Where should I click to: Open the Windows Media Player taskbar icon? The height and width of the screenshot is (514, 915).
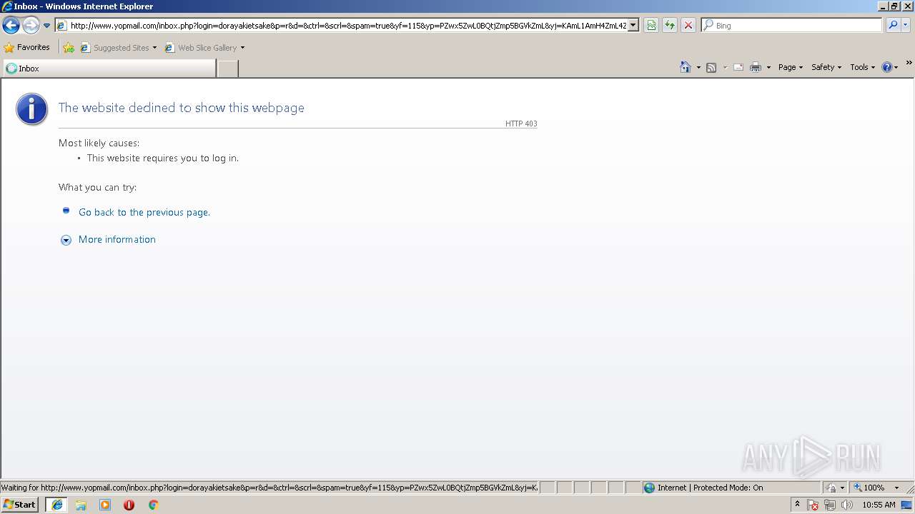[105, 505]
